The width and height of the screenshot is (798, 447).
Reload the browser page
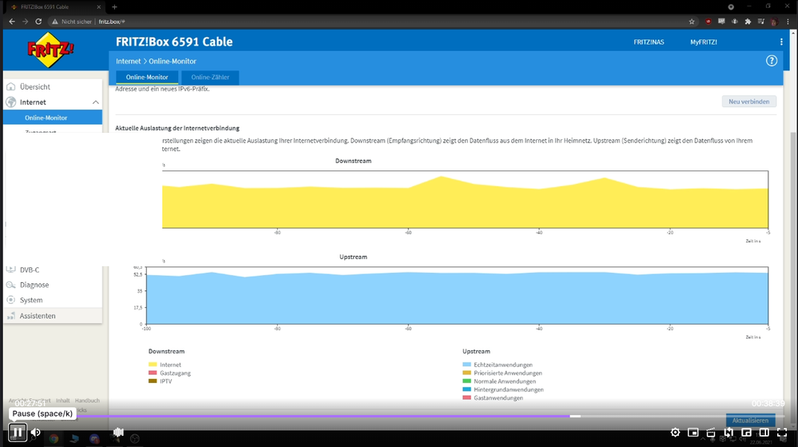(x=38, y=22)
